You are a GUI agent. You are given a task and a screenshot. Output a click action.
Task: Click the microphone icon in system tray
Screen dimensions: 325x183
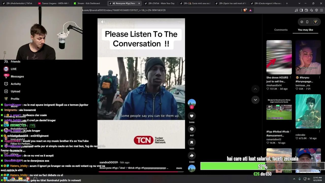(300, 179)
